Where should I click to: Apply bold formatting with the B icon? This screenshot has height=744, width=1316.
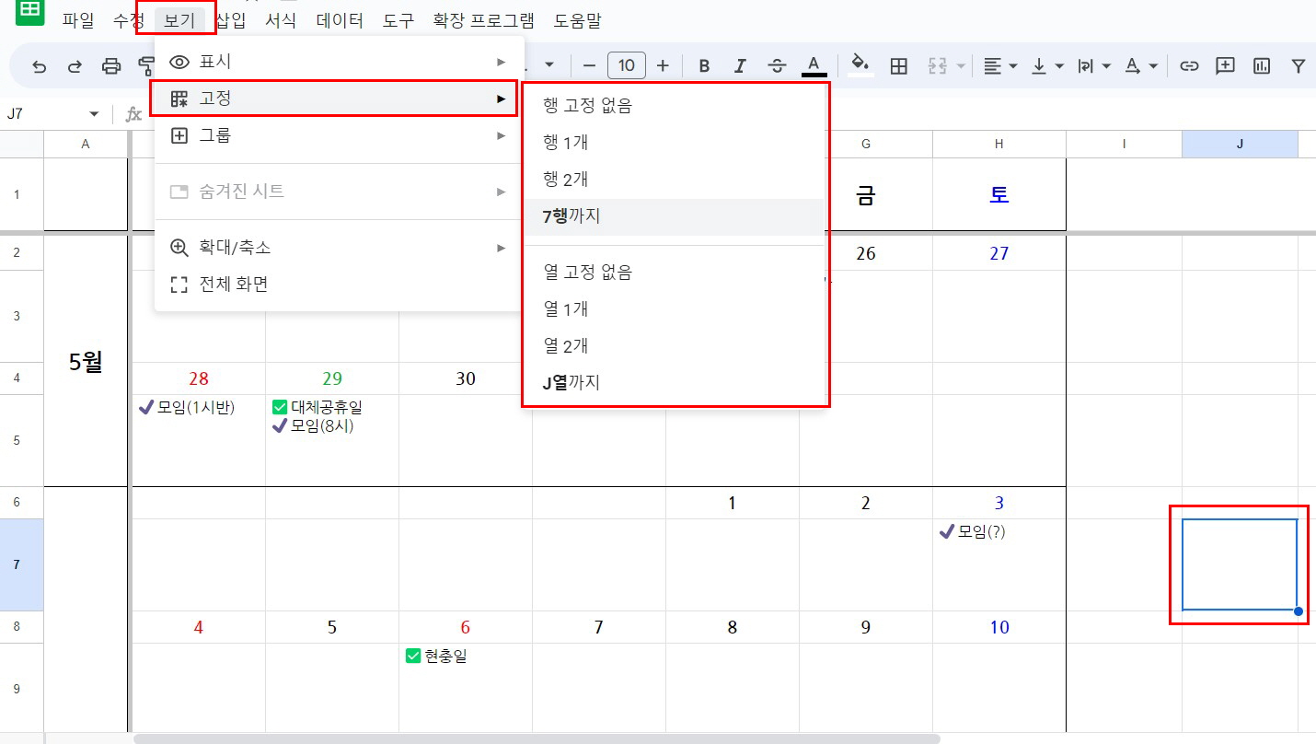703,64
